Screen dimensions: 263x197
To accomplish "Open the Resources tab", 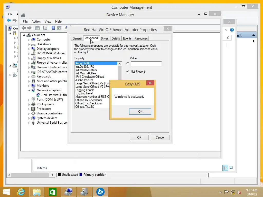I will coord(141,38).
